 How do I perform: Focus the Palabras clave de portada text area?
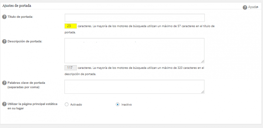pos(134,87)
